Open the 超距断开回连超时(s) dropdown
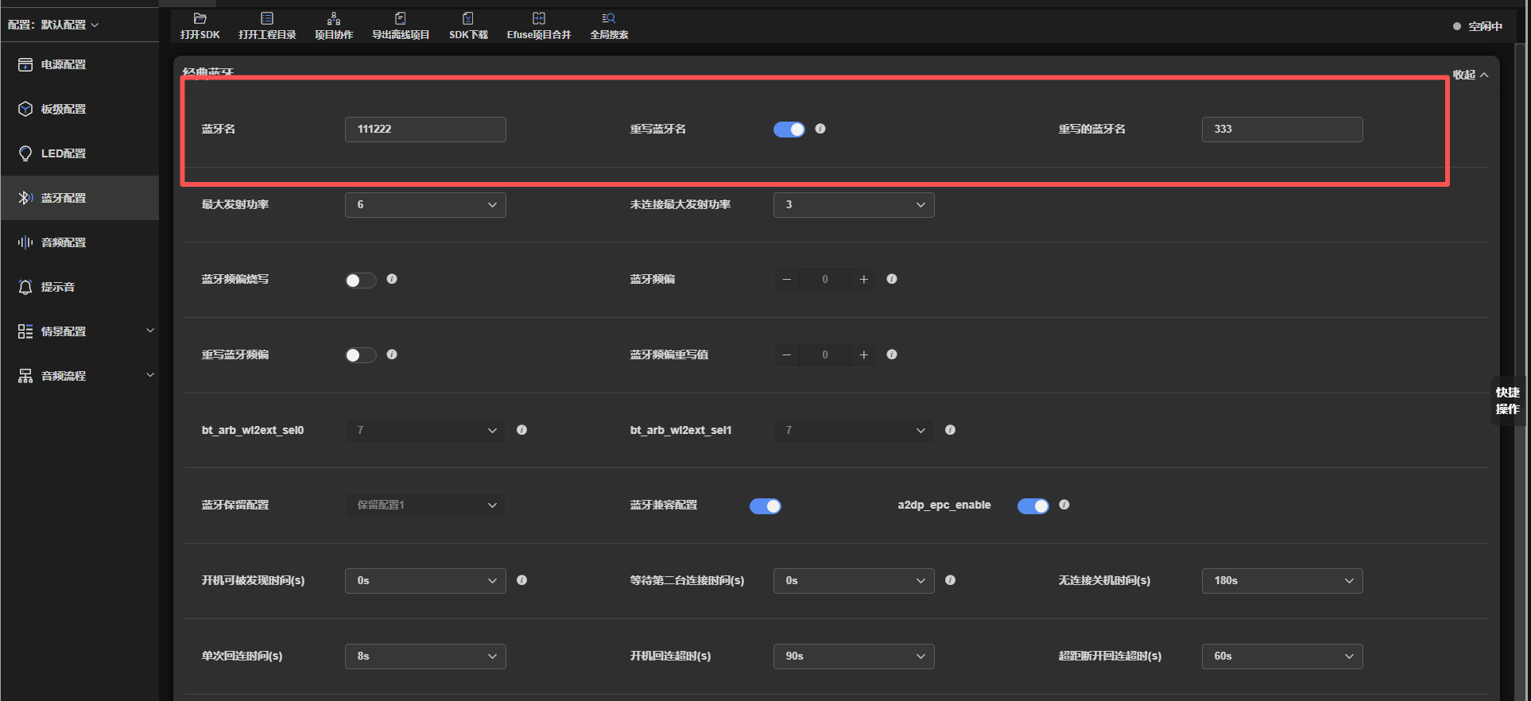This screenshot has width=1531, height=701. click(1282, 656)
